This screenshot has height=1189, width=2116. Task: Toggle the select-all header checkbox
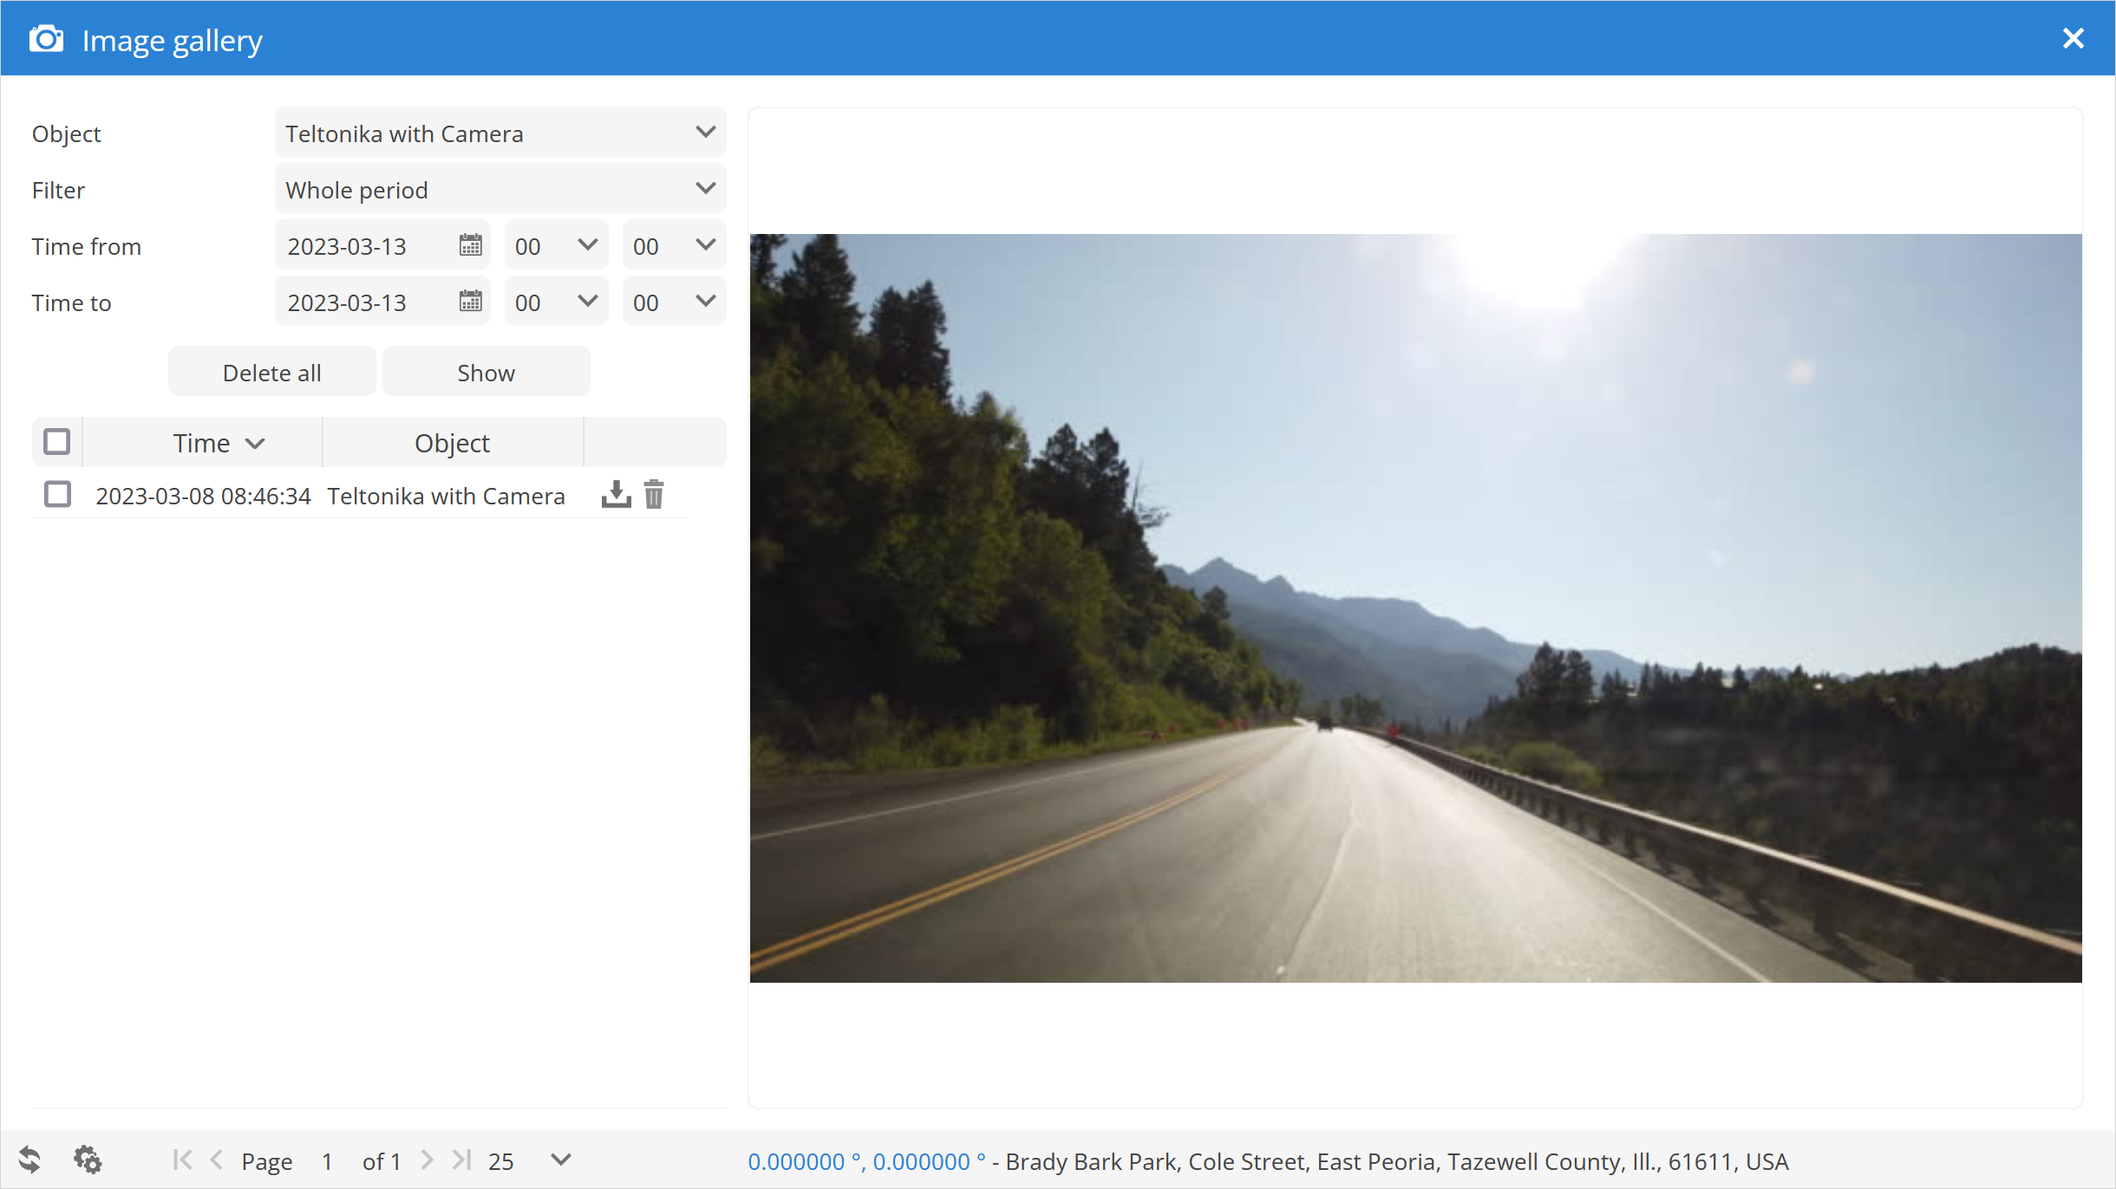(x=57, y=442)
